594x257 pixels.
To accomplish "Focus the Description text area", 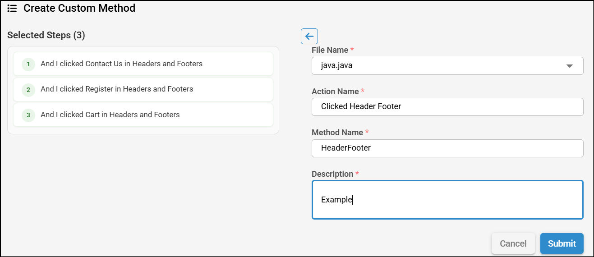I will tap(447, 200).
